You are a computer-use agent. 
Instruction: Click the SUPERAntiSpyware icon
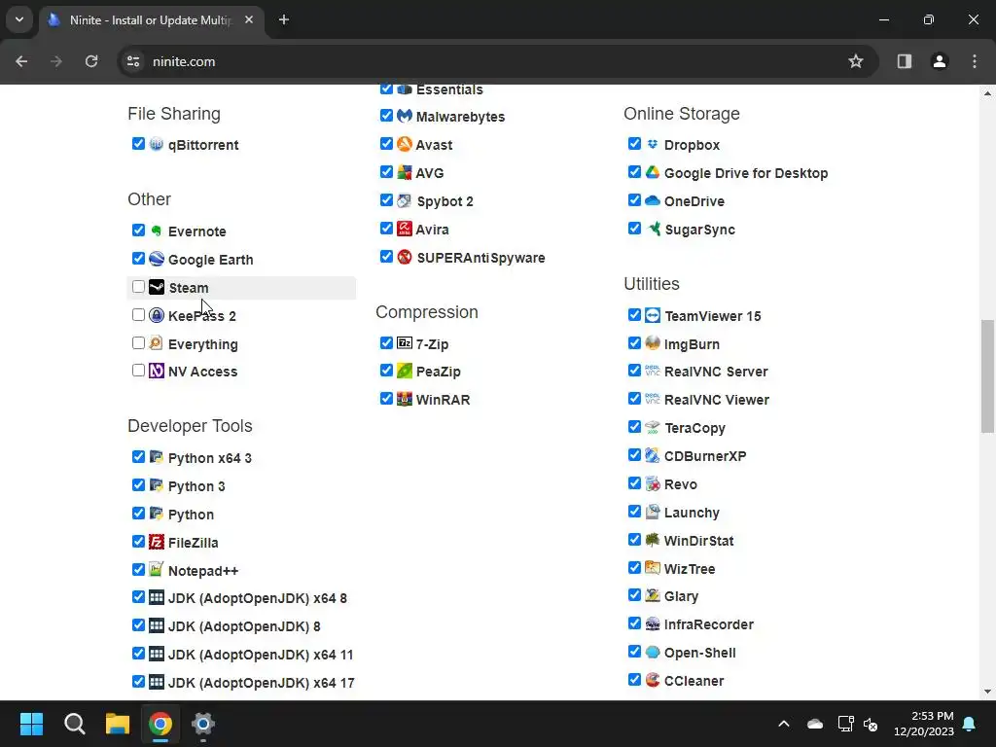(x=405, y=257)
